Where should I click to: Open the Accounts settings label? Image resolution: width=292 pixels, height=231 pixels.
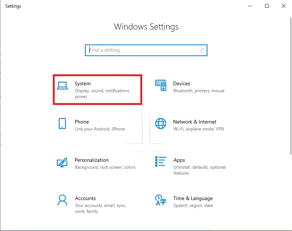(x=85, y=198)
